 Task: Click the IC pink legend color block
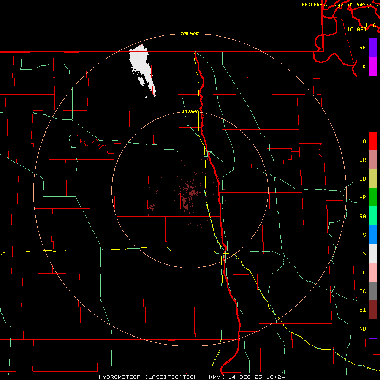(x=373, y=272)
